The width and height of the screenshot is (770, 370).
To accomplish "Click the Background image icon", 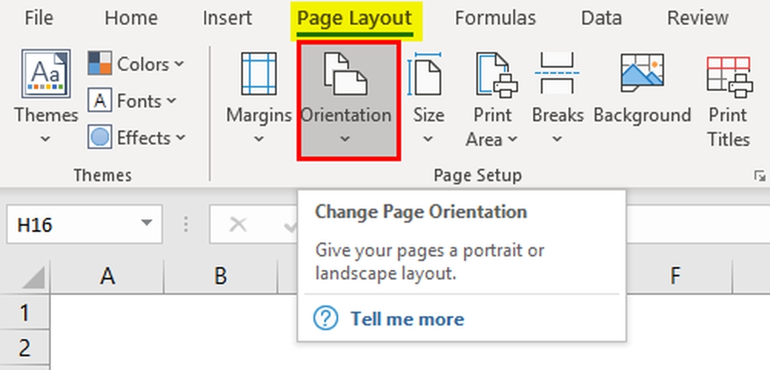I will [642, 73].
